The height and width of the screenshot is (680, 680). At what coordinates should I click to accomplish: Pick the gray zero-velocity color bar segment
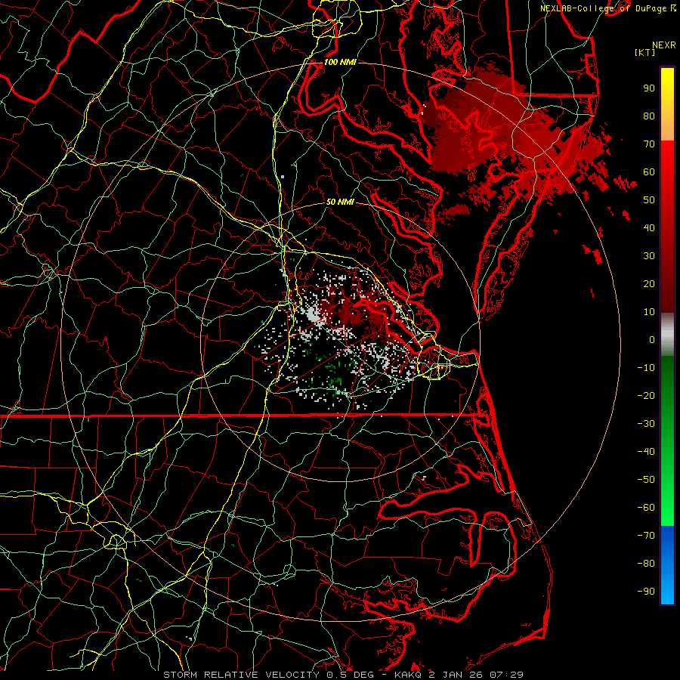click(x=667, y=335)
